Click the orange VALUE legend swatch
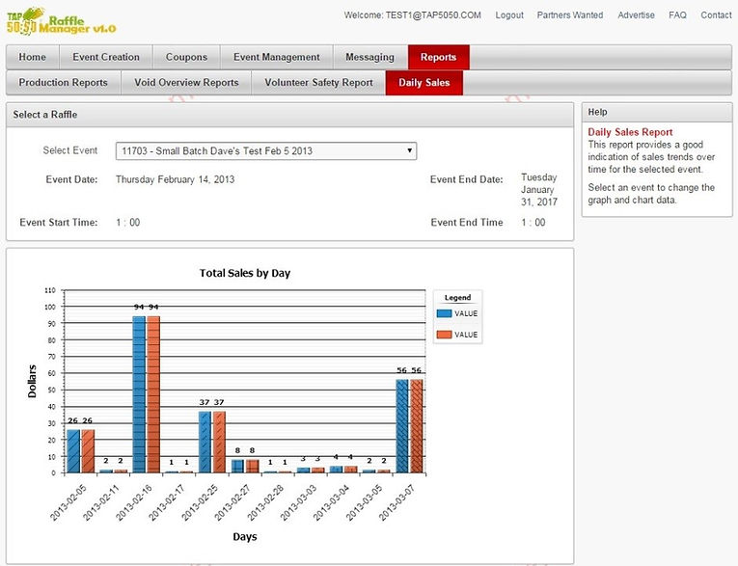Image resolution: width=738 pixels, height=566 pixels. coord(444,335)
